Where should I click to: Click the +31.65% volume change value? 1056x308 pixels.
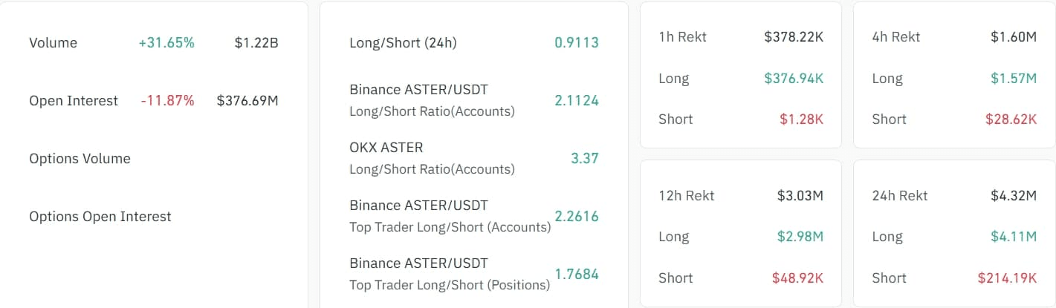coord(166,43)
